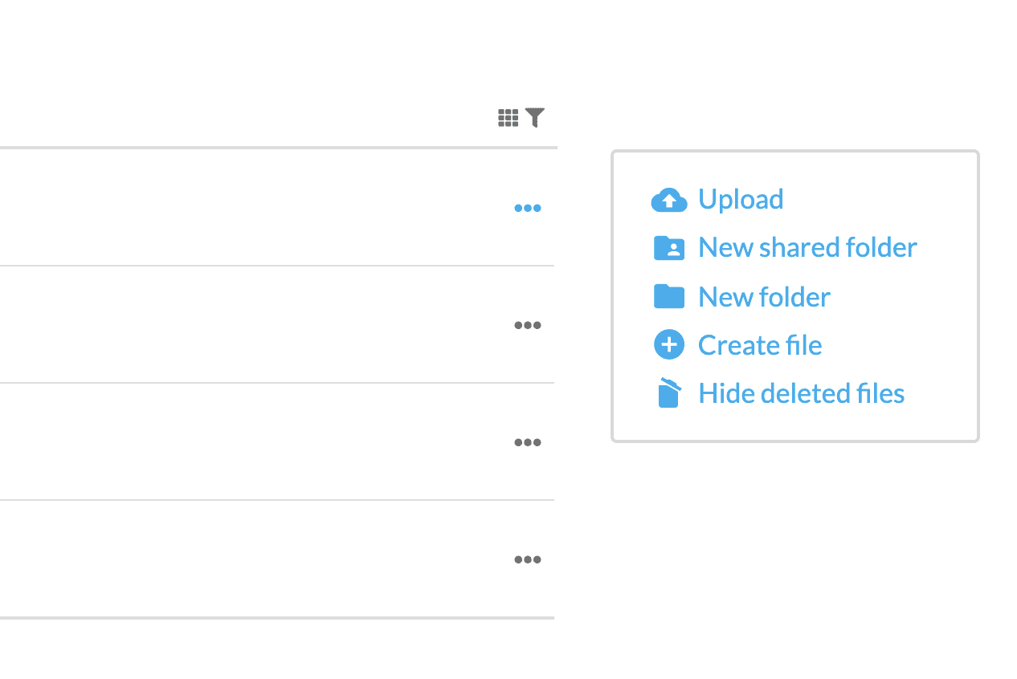Click the plain folder icon beside New folder
Viewport: 1017px width, 679px height.
coord(669,297)
